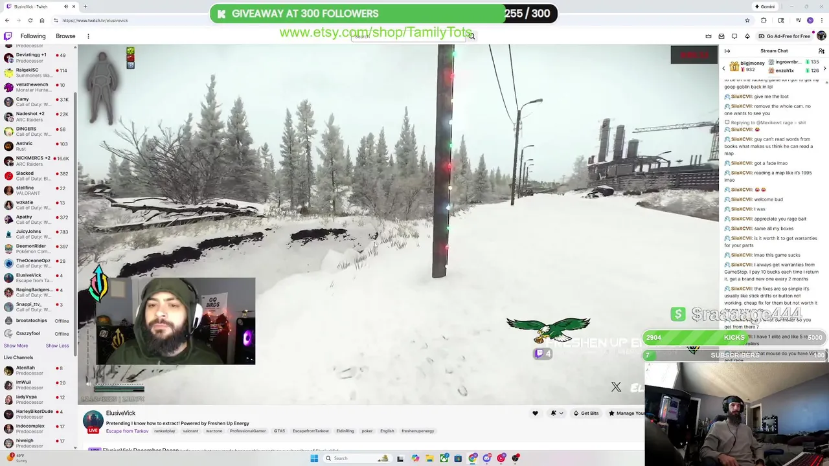The width and height of the screenshot is (829, 466).
Task: Open stelfine VALORANT channel in sidebar
Action: (x=37, y=190)
